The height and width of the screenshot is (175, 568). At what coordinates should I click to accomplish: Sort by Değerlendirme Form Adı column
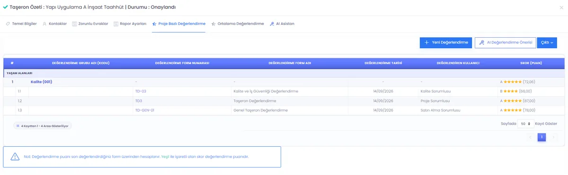pyautogui.click(x=290, y=63)
